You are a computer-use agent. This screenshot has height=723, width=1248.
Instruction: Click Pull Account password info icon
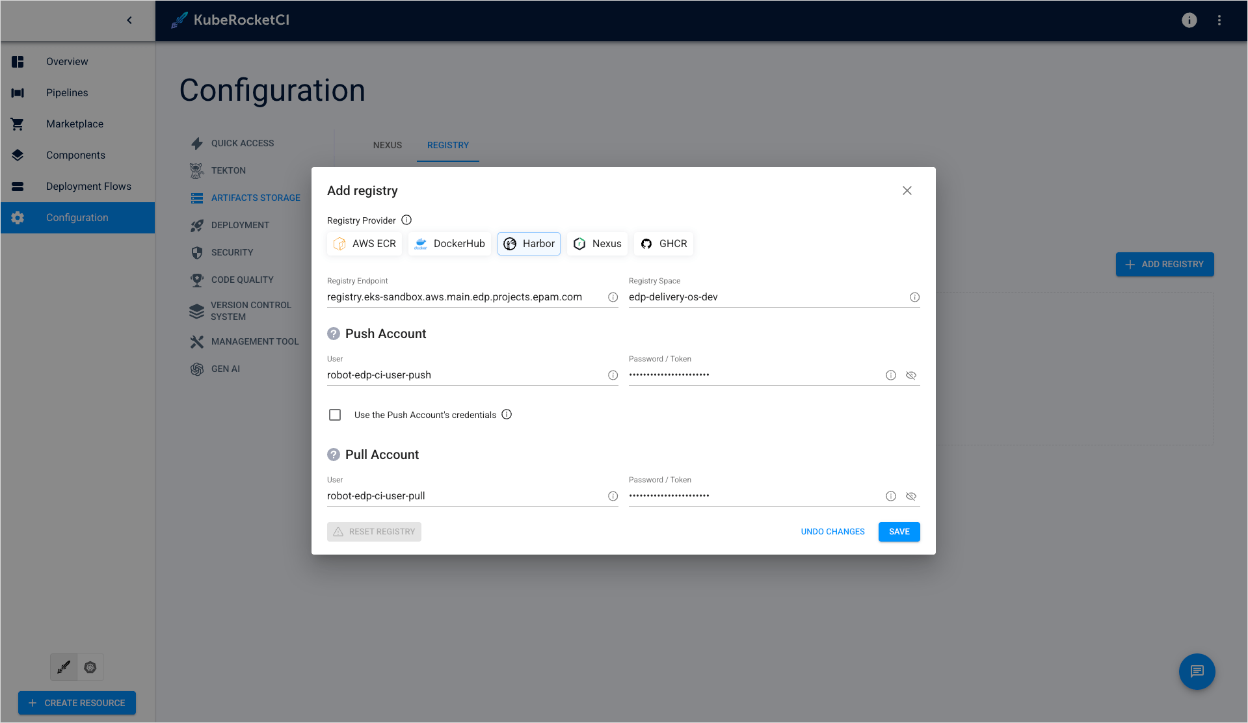[891, 496]
